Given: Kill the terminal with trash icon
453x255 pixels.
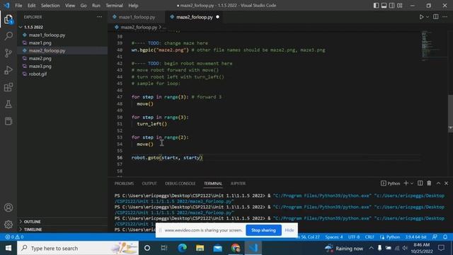Looking at the screenshot, I should point(429,183).
